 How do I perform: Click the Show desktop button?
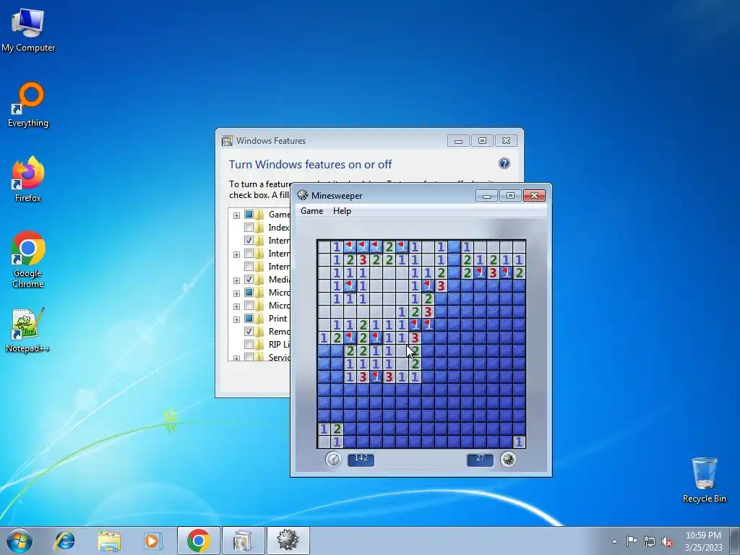point(735,541)
